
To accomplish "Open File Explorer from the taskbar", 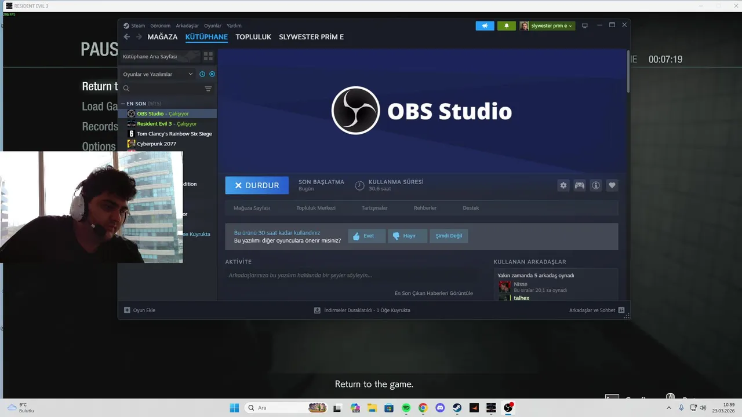I will point(372,408).
